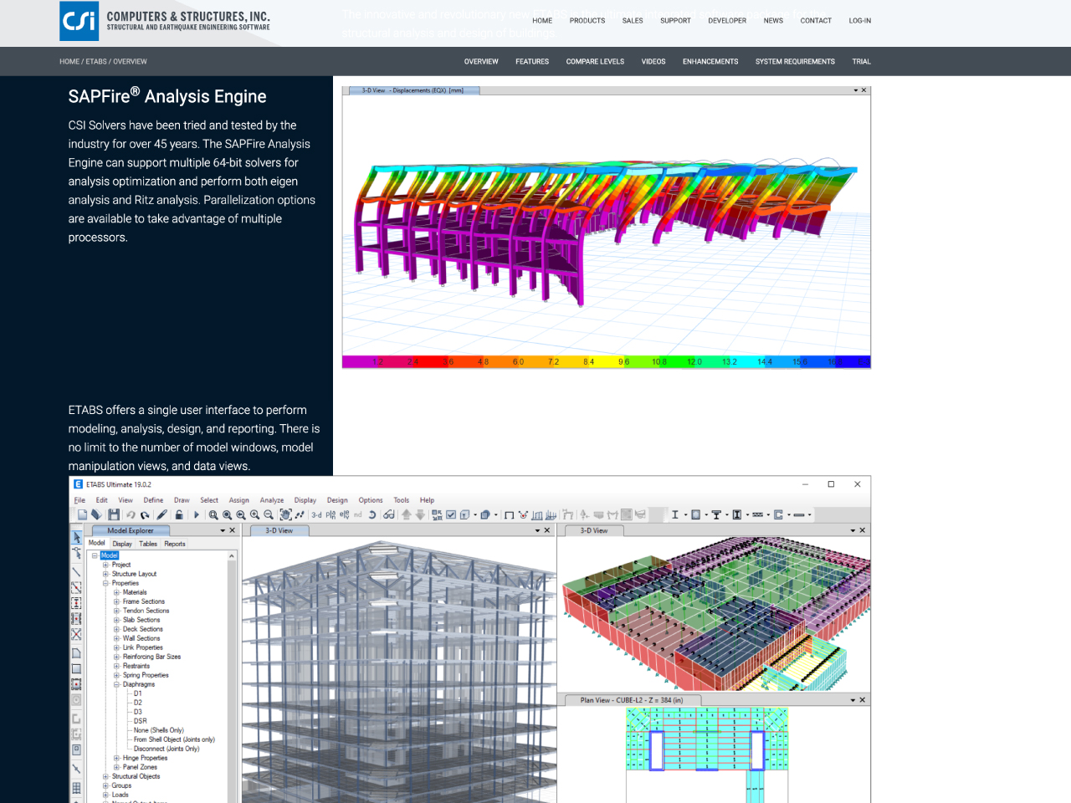Click the rubber band zoom icon
The height and width of the screenshot is (803, 1071).
[213, 514]
